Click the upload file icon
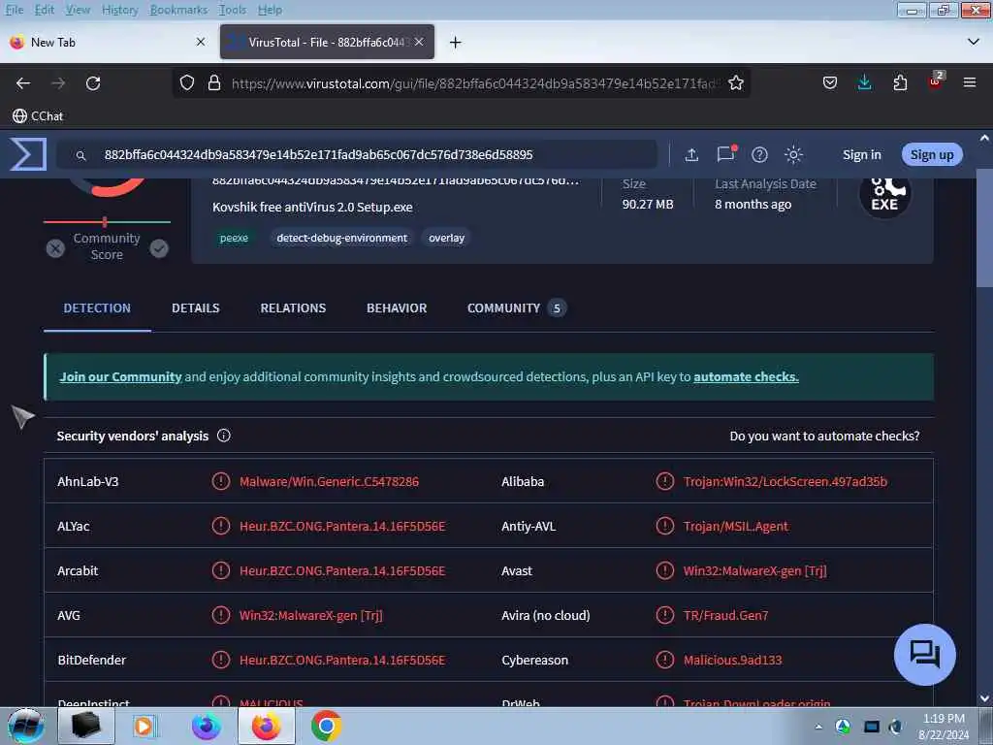Viewport: 993px width, 745px height. click(x=691, y=154)
